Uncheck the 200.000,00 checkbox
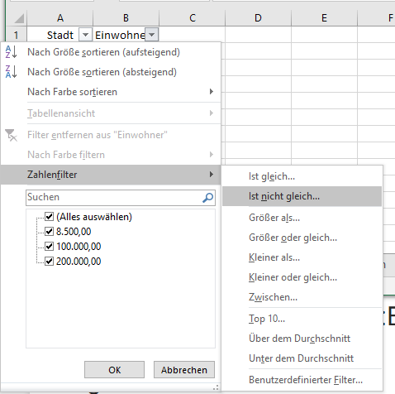Viewport: 395px width, 394px height. [x=49, y=261]
